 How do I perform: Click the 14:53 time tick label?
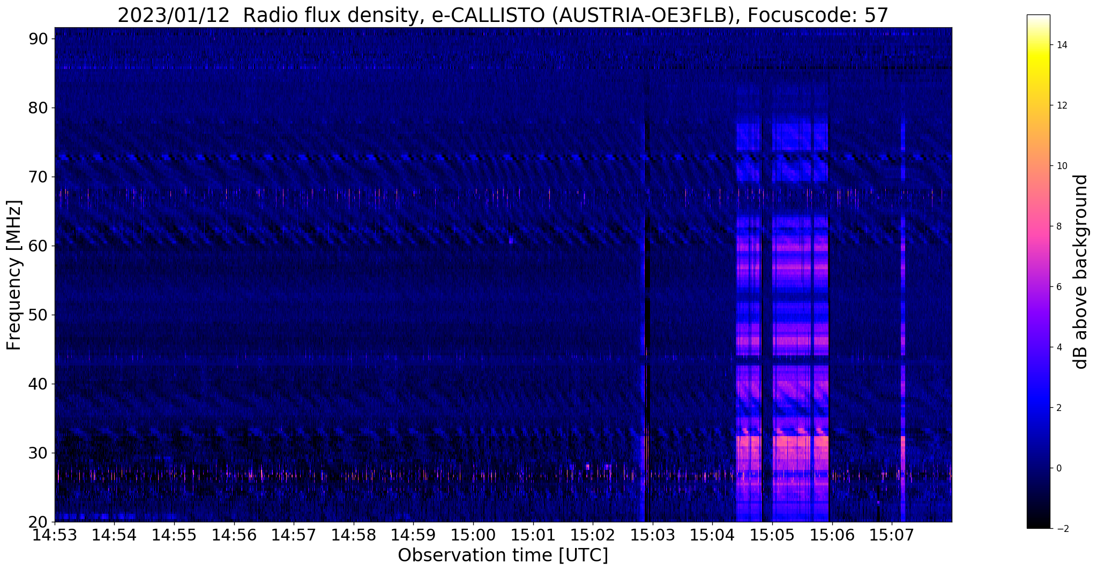[x=55, y=535]
